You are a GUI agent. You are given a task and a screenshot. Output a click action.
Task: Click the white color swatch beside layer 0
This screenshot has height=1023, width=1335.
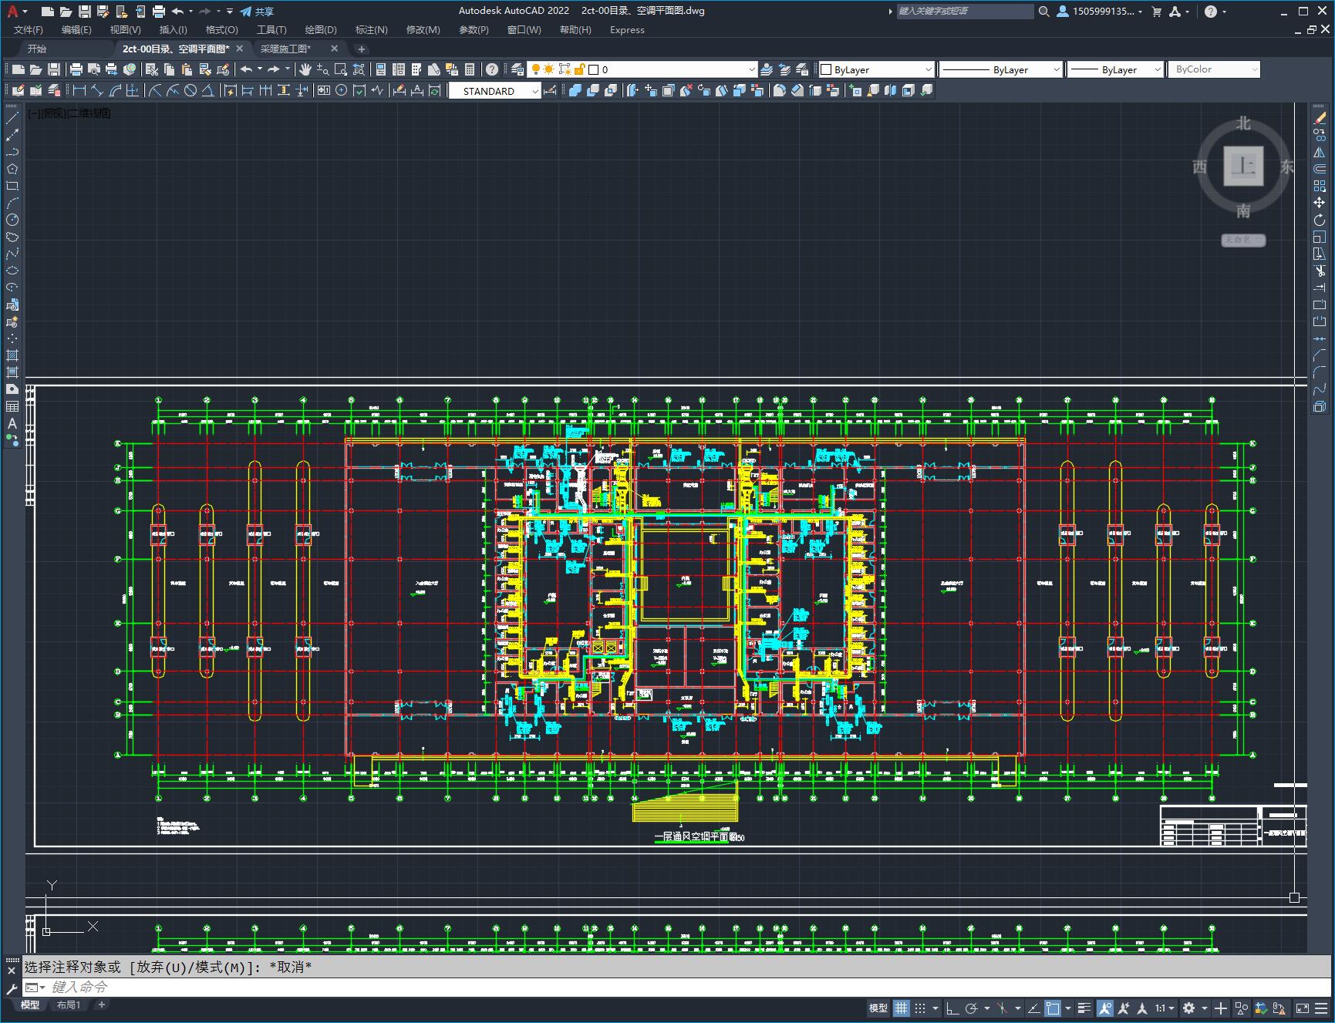pyautogui.click(x=593, y=69)
